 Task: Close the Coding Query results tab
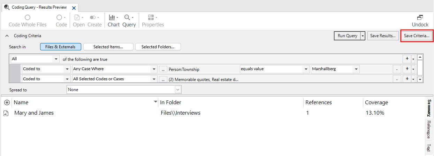[74, 8]
